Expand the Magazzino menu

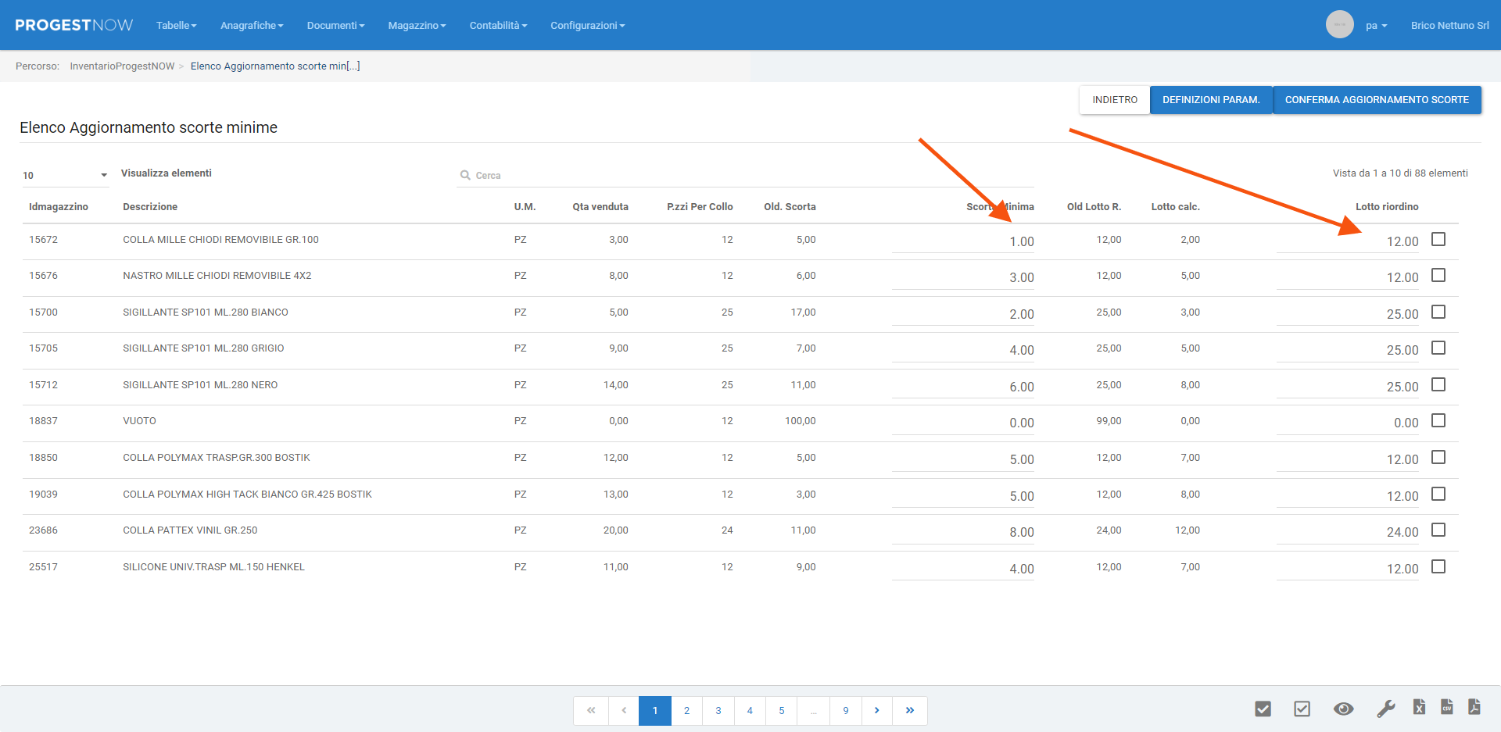click(x=417, y=26)
